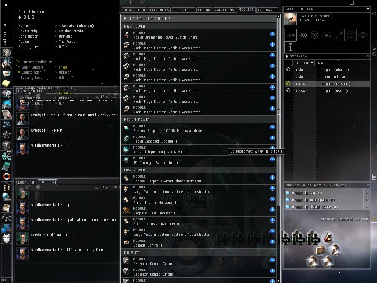Open the Channels chat people icon
The width and height of the screenshot is (377, 283).
point(7,186)
